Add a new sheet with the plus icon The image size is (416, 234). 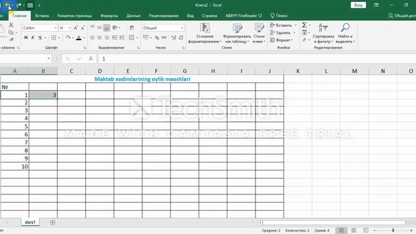pos(53,222)
